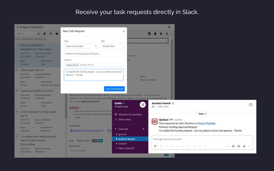Open Mentions & reactions in Slack sidebar

[128, 114]
